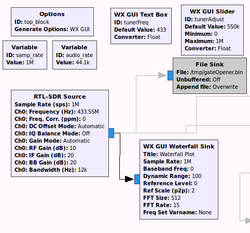Select the WX GUI Waterfall Sink block
This screenshot has height=233, width=250.
(x=179, y=180)
